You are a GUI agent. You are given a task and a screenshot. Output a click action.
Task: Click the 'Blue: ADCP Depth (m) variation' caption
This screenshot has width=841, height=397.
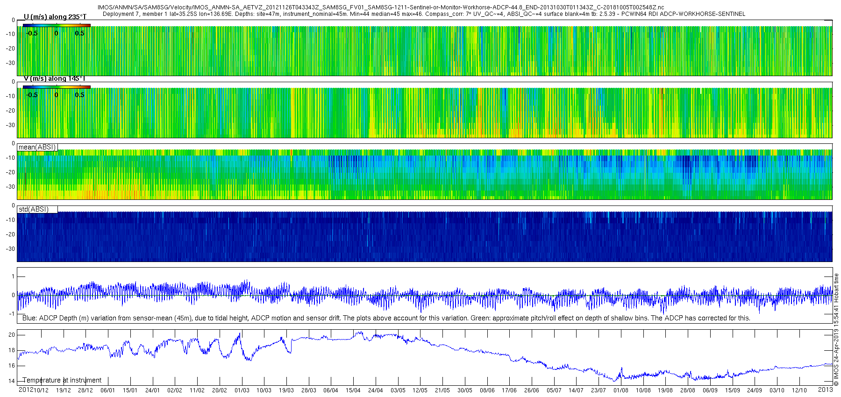point(386,318)
